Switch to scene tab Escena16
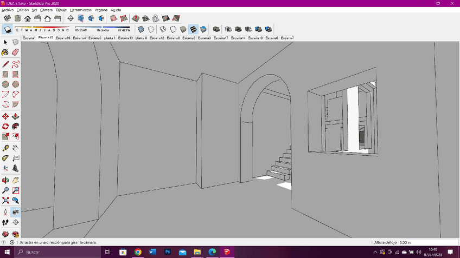460x258 pixels. click(x=62, y=38)
